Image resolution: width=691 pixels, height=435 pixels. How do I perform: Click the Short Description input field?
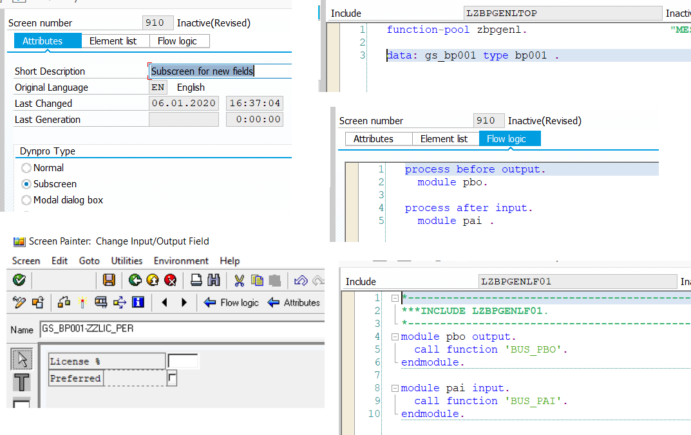click(220, 71)
